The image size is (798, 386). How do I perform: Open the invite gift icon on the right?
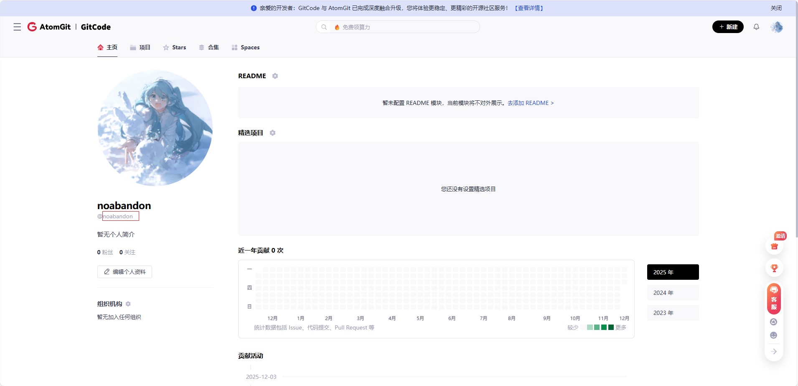[774, 246]
